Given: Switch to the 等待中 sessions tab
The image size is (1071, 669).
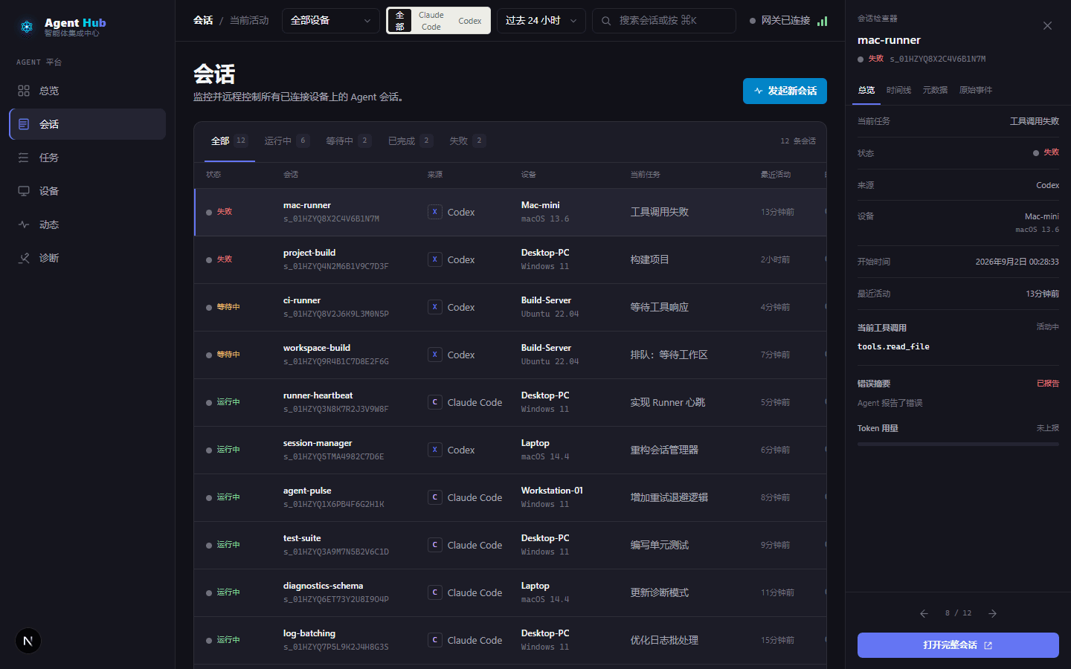Looking at the screenshot, I should 349,141.
